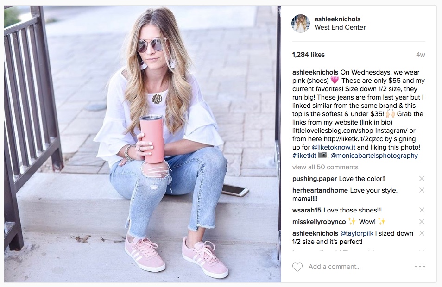Open the @taylorpilk mention in comment
The image size is (442, 287).
click(x=357, y=233)
